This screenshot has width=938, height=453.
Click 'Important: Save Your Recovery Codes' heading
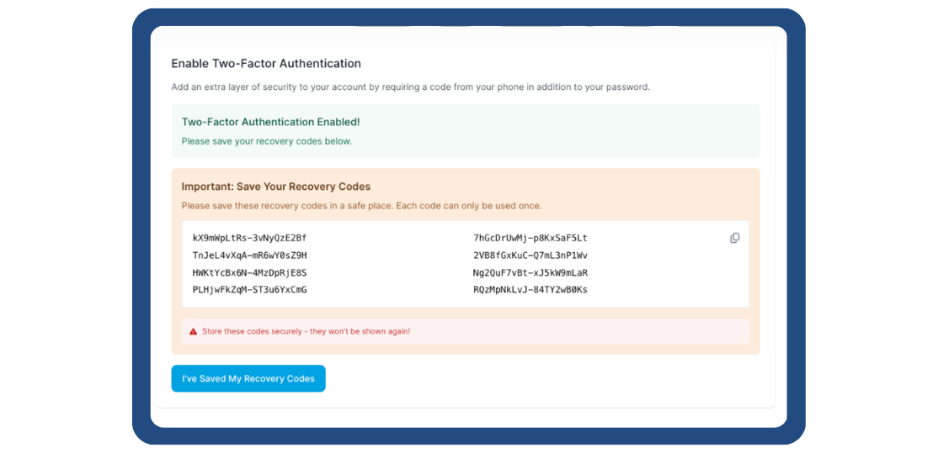tap(276, 187)
